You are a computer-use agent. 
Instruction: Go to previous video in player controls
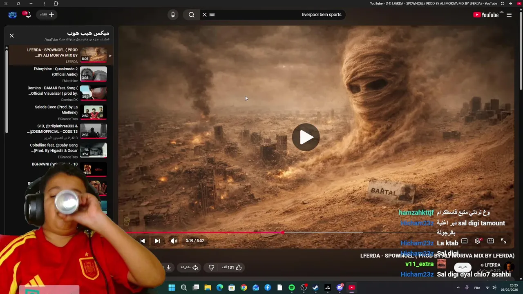click(142, 241)
